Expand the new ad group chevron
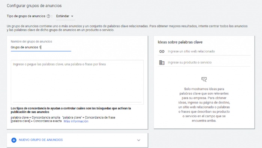The width and height of the screenshot is (262, 148). tap(139, 140)
